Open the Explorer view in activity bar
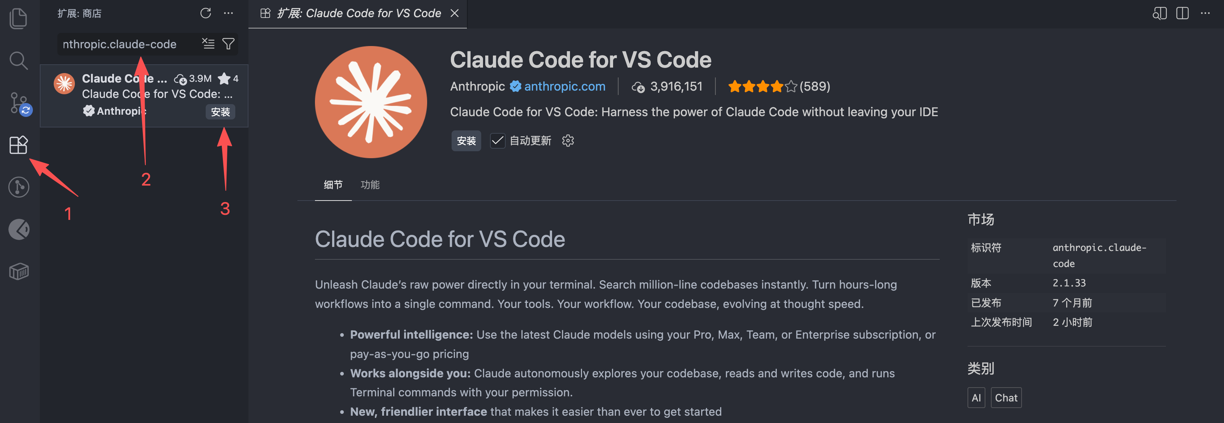 click(18, 19)
